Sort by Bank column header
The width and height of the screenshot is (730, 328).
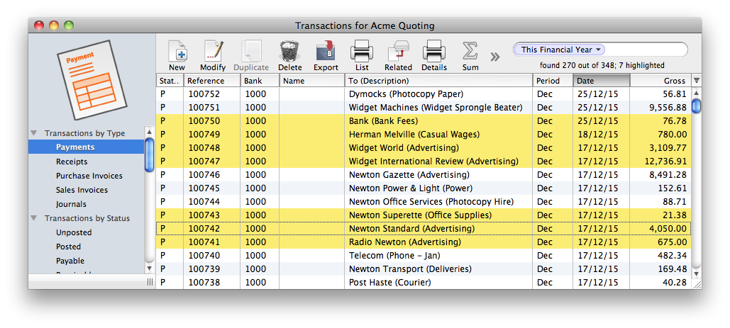tap(260, 81)
